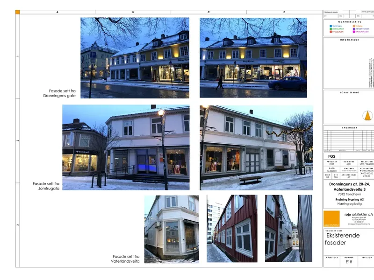Image resolution: width=374 pixels, height=280 pixels.
Task: Click the text 'Vaterlandsveita 3'
Action: tap(349, 189)
